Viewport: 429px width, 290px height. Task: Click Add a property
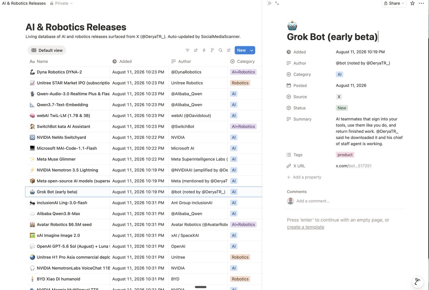click(304, 177)
